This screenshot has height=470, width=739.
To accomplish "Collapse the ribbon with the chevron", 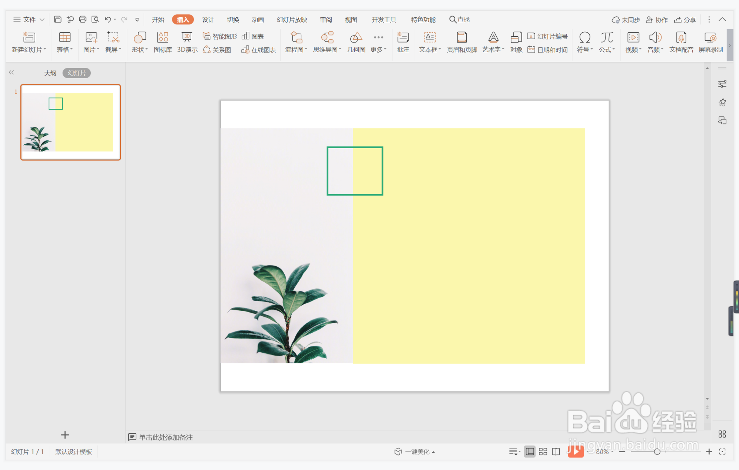I will pos(722,19).
